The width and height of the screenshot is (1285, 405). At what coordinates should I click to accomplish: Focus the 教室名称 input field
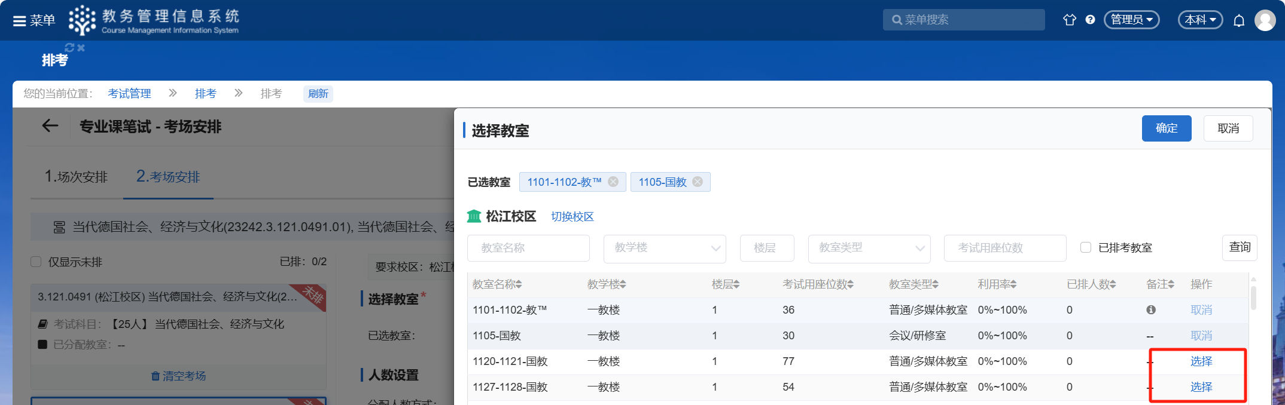[528, 248]
